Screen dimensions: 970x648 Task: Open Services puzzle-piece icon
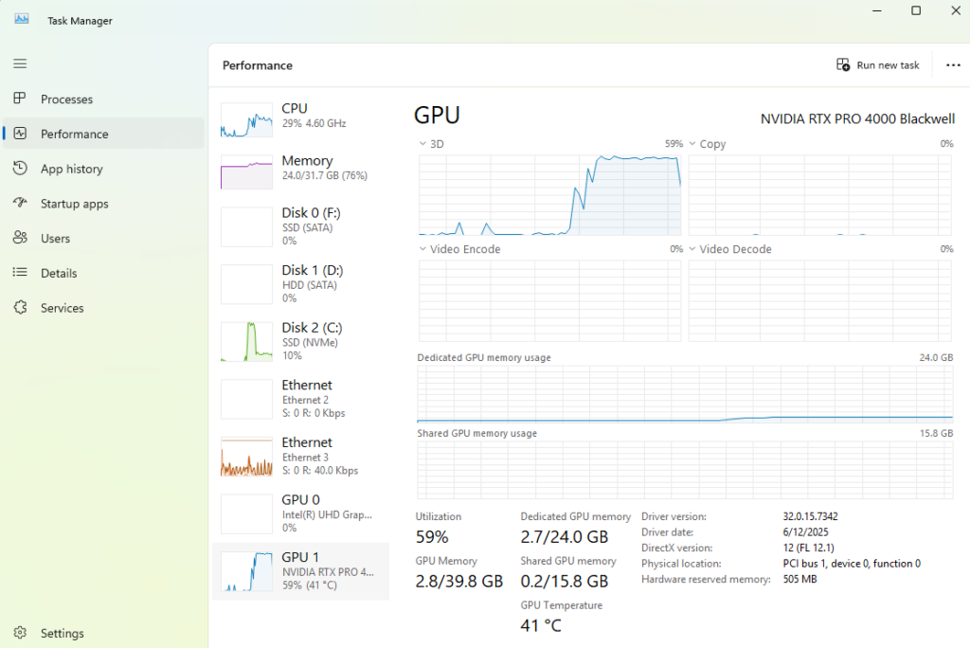[20, 308]
